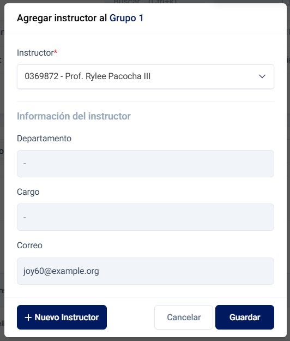Click the Información del instructor heading
This screenshot has width=290, height=341.
pyautogui.click(x=74, y=116)
